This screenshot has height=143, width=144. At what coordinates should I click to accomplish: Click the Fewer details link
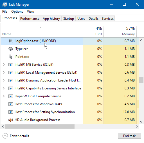point(19,136)
